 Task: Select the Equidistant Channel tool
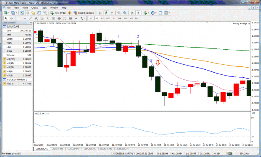[x=36, y=18]
